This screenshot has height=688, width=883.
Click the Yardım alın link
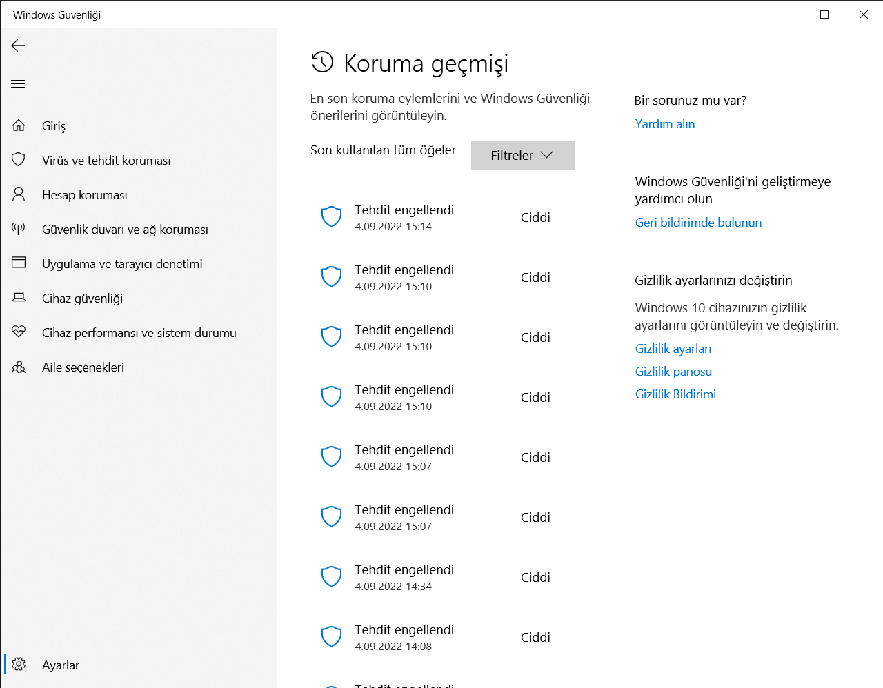click(665, 124)
